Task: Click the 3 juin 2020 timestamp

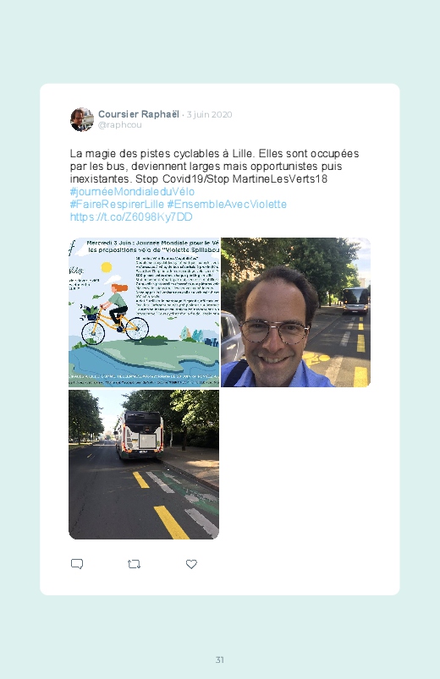Action: (x=209, y=114)
